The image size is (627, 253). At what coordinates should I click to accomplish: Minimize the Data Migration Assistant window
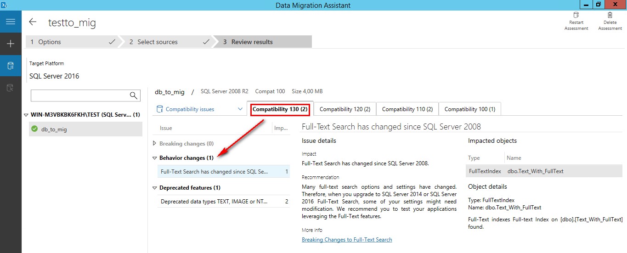[585, 4]
